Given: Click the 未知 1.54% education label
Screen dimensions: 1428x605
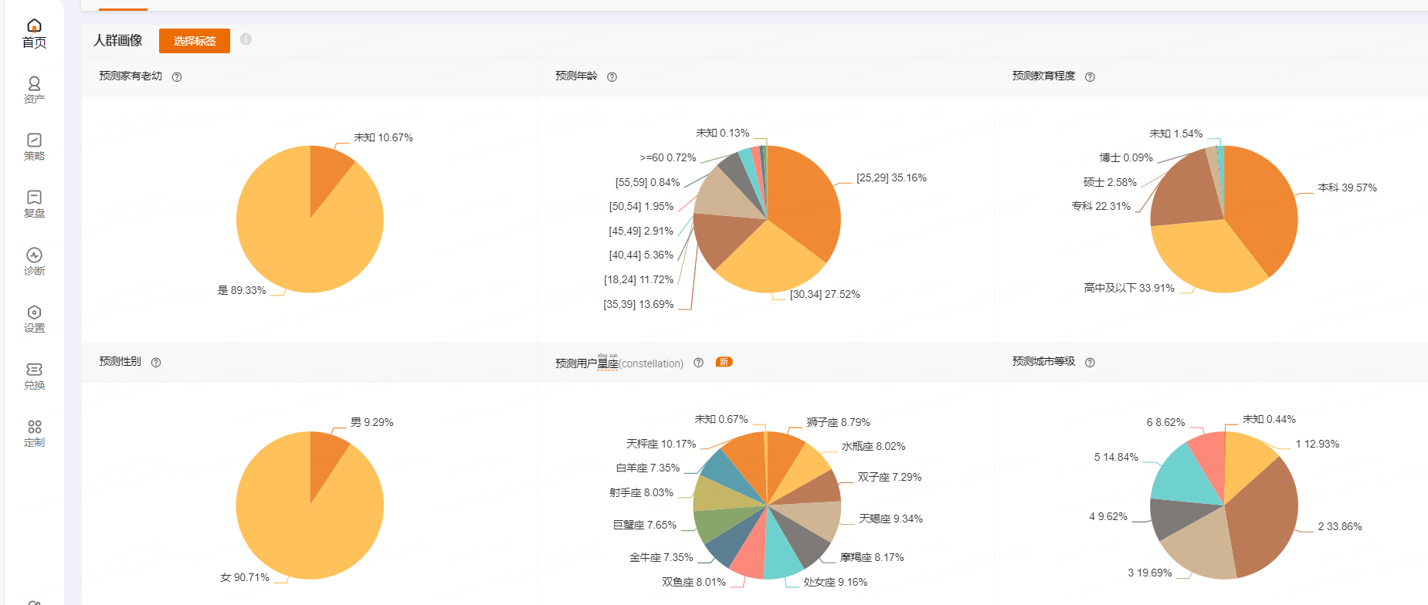Looking at the screenshot, I should click(x=1176, y=134).
